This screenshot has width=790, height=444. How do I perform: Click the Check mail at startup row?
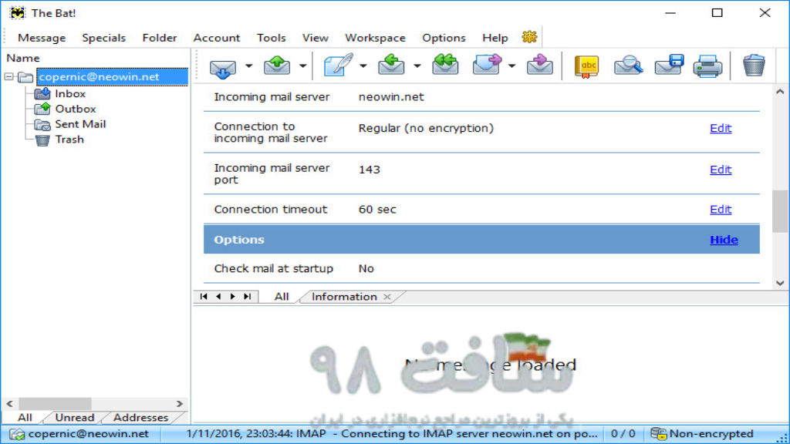481,269
